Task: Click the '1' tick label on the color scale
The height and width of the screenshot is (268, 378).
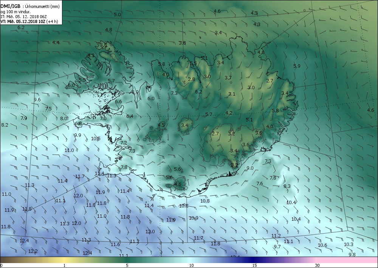Action: tap(64, 265)
